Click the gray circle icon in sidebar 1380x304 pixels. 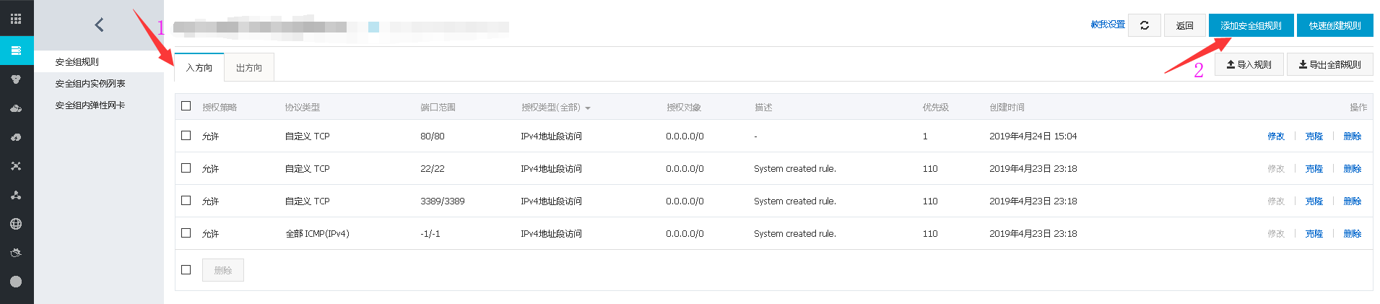pos(16,282)
